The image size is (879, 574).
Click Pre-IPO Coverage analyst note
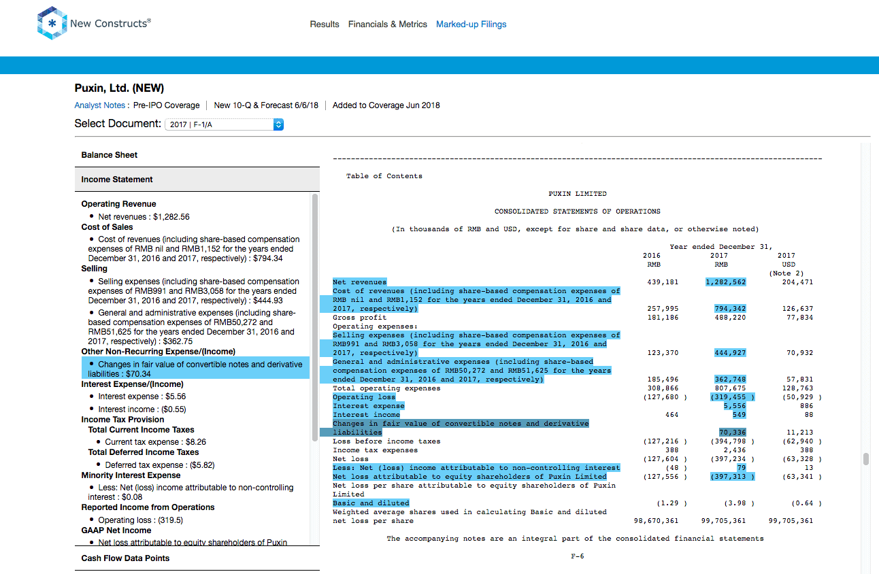tap(167, 105)
